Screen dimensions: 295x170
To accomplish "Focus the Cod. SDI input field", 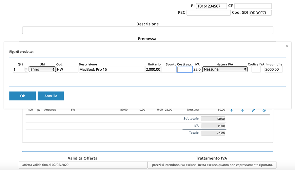I will [261, 13].
